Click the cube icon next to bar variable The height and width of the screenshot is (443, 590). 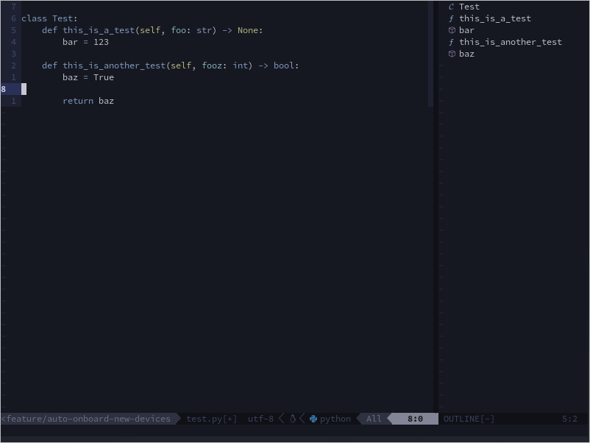coord(452,30)
